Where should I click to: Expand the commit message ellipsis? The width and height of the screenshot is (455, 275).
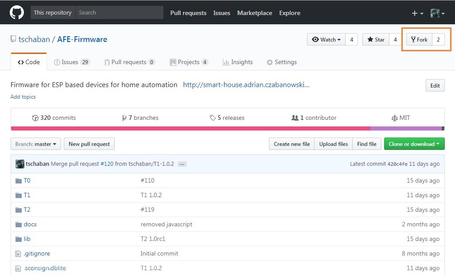click(182, 164)
